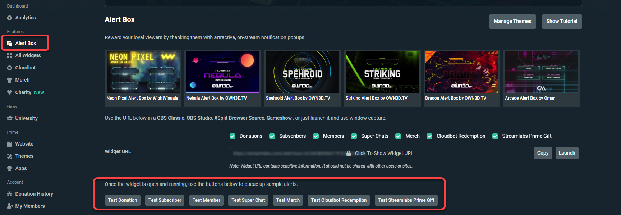Open My Members in the sidebar
Screen dimensions: 621x215
(x=30, y=206)
